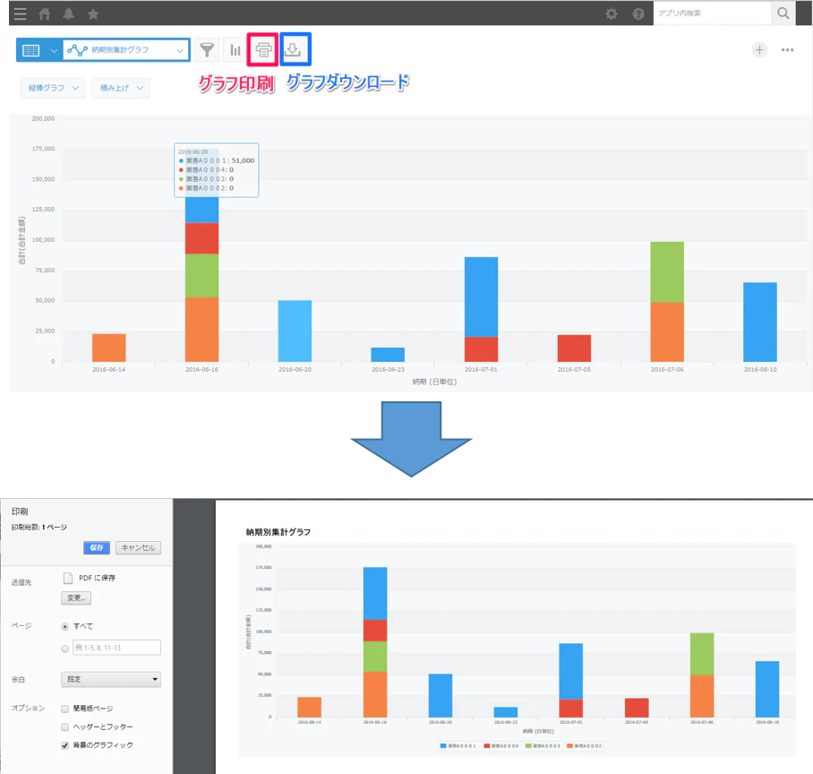The width and height of the screenshot is (813, 774).
Task: Click the magnifying glass search icon
Action: click(783, 13)
